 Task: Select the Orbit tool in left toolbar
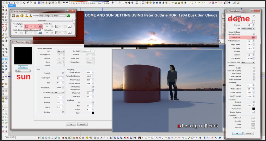(x=3, y=63)
